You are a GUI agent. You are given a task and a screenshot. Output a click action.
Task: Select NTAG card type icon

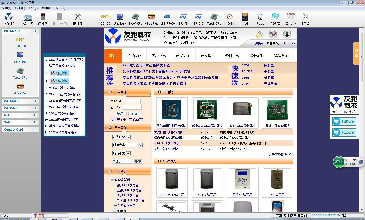tap(306, 19)
